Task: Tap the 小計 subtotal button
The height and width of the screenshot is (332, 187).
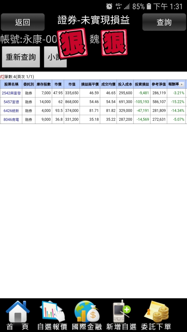Action: [x=55, y=57]
